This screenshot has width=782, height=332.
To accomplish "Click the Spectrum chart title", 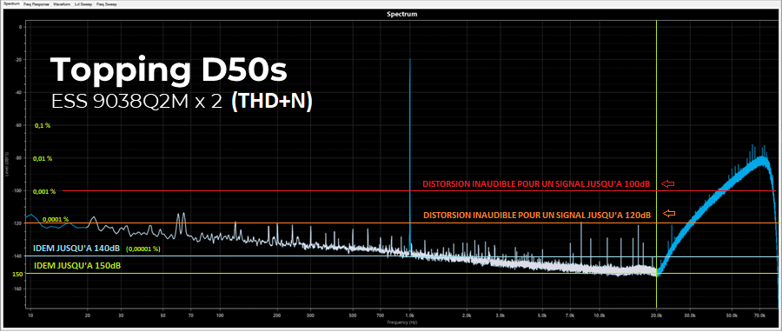I will tap(402, 15).
